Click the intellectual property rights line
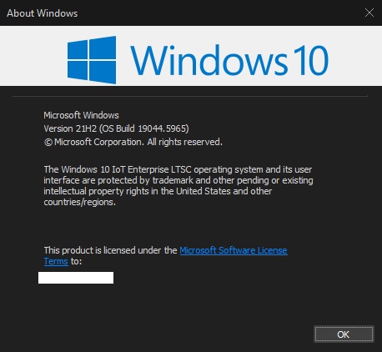This screenshot has width=382, height=352. click(x=158, y=191)
